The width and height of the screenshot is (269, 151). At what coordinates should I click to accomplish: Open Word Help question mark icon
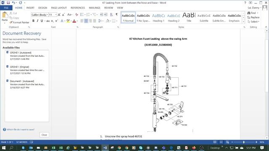pos(245,3)
